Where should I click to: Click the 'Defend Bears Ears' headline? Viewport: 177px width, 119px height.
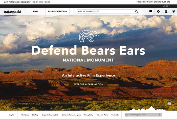click(88, 50)
